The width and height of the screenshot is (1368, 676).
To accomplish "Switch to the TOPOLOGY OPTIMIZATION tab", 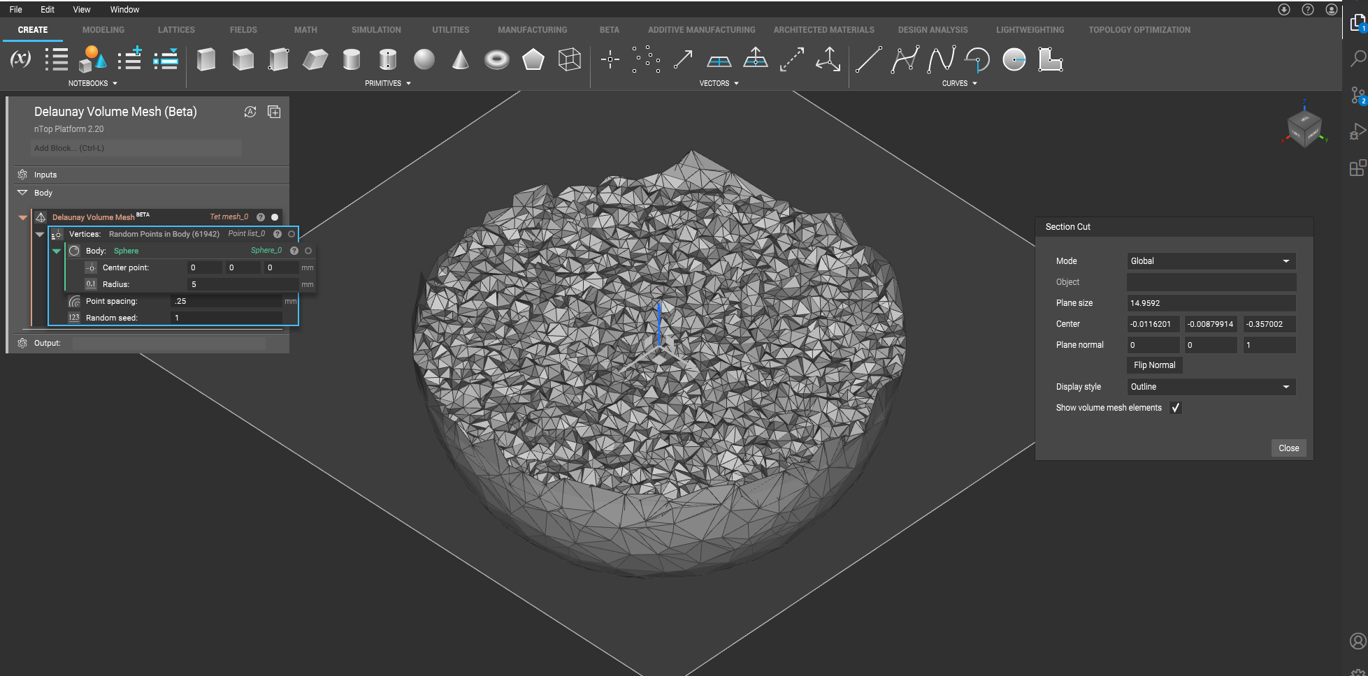I will pos(1139,30).
